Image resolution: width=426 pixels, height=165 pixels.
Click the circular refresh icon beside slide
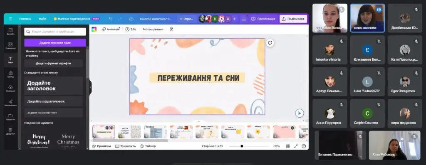(x=270, y=43)
